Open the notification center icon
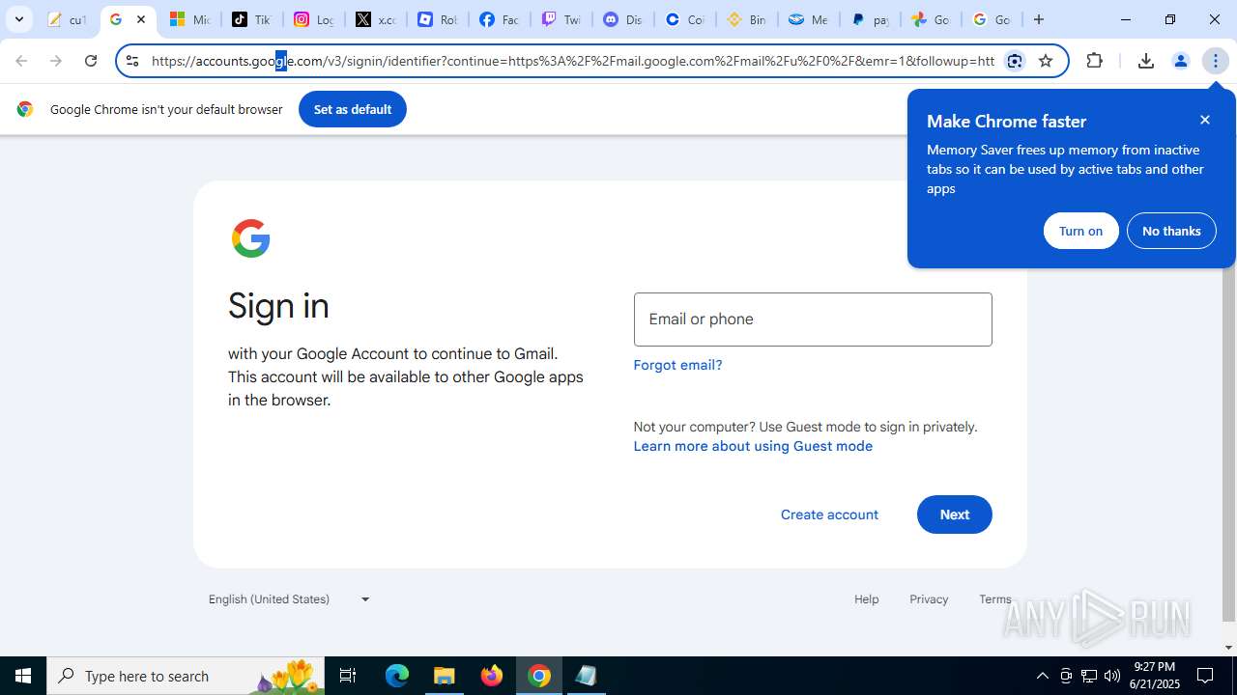The image size is (1237, 695). tap(1206, 676)
